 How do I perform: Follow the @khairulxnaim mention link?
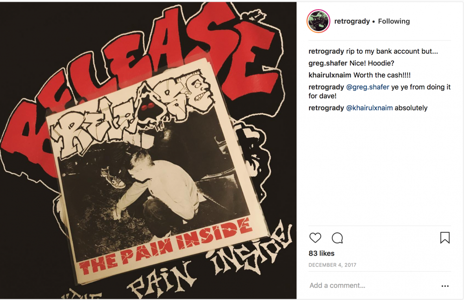tap(369, 108)
